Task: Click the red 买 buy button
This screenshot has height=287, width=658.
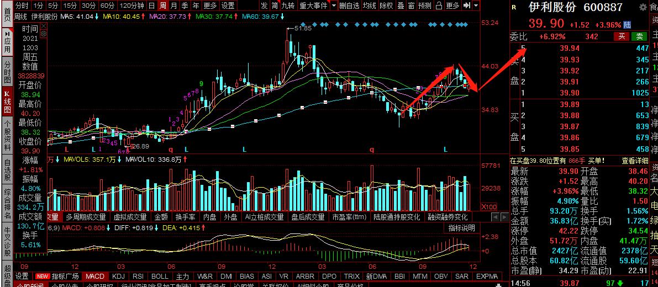Action: pos(622,36)
